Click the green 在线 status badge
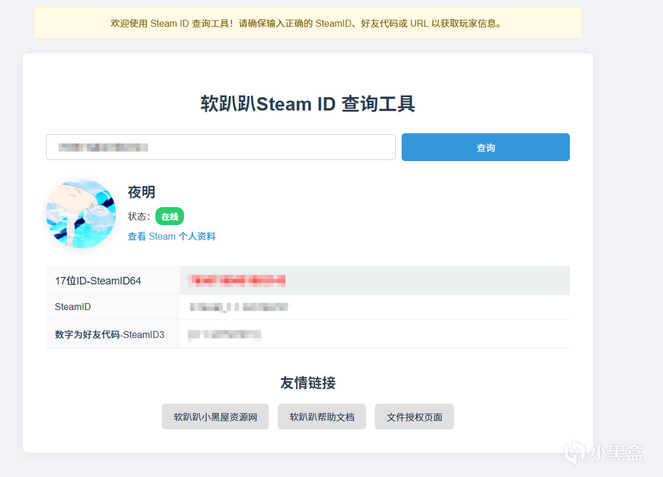Screen dimensions: 663x477 pyautogui.click(x=169, y=216)
